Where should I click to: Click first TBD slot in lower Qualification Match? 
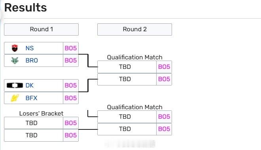pyautogui.click(x=127, y=117)
